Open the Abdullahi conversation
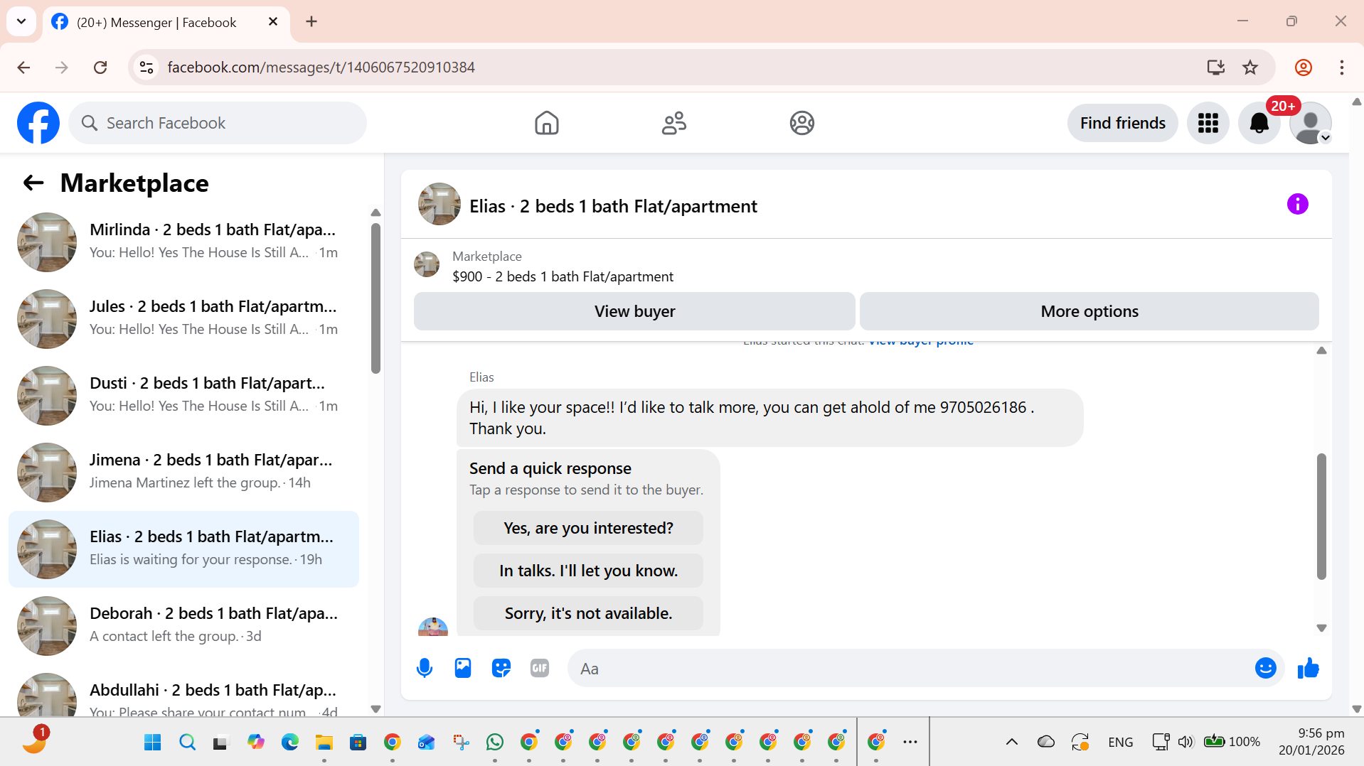Viewport: 1364px width, 766px height. pos(183,691)
